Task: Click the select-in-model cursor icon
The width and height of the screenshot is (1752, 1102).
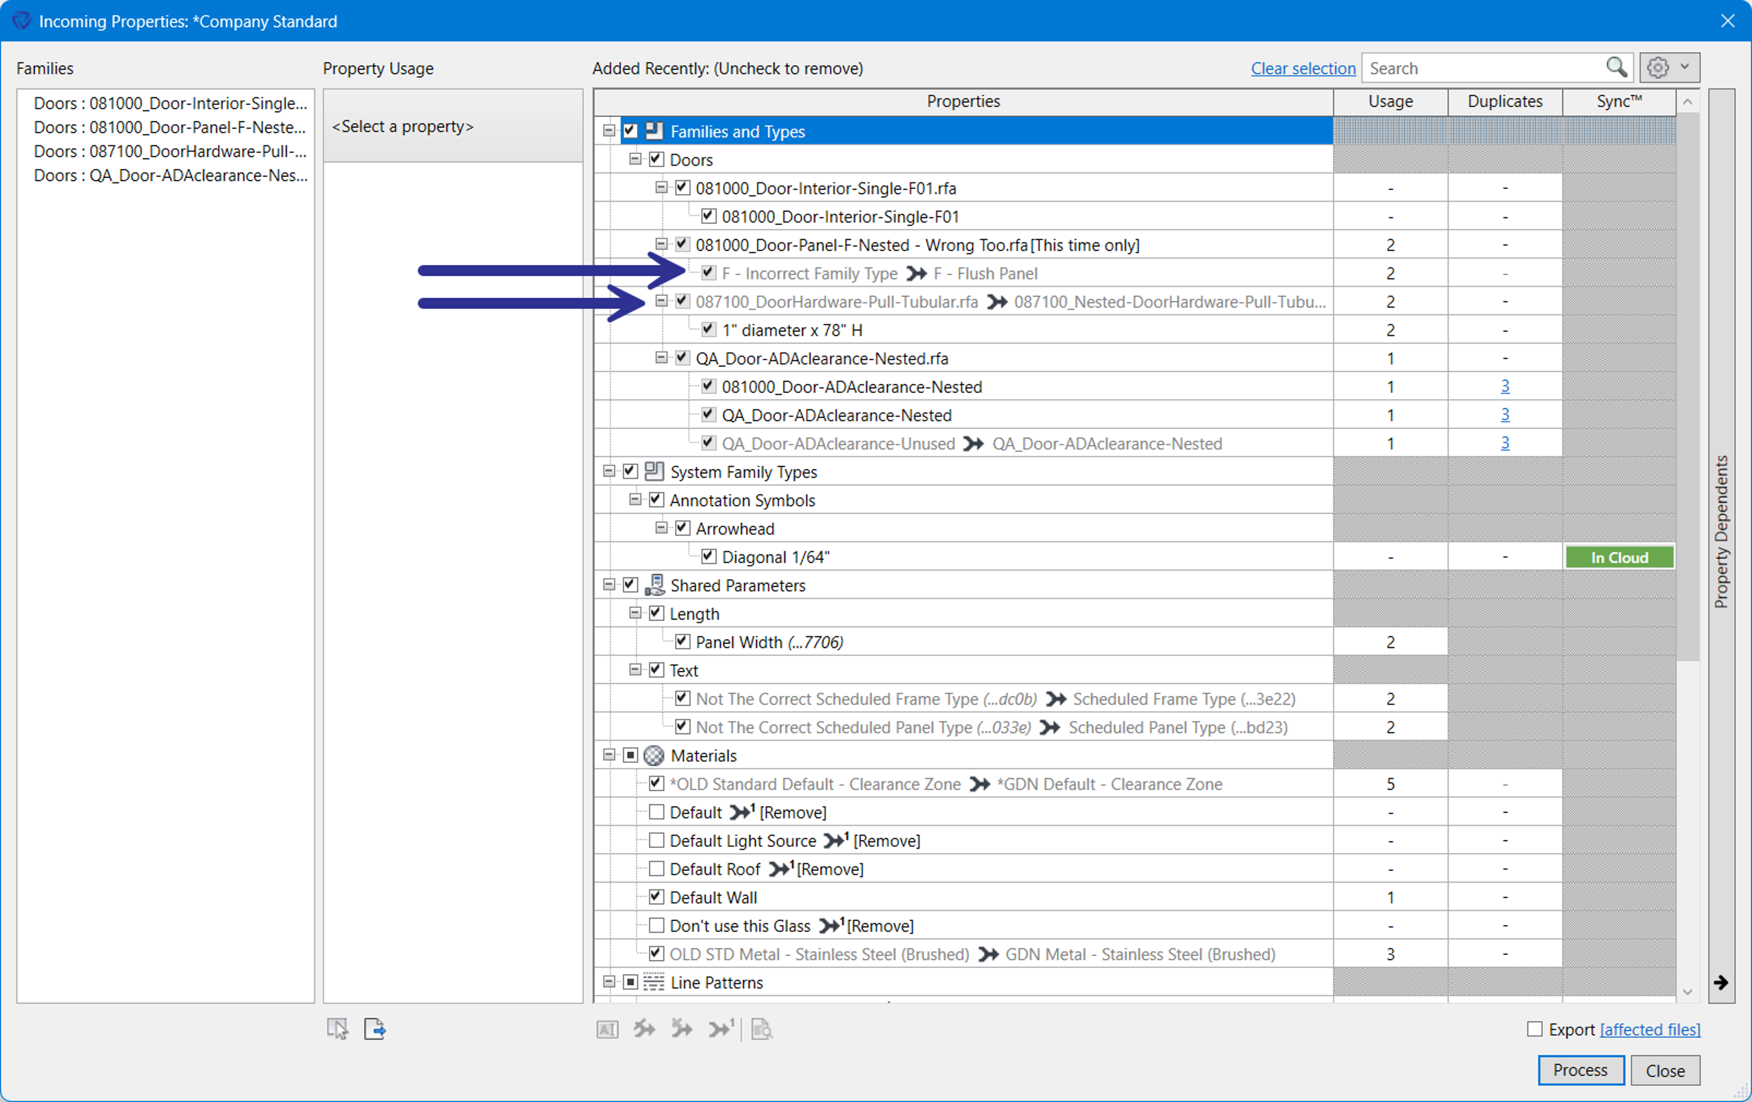Action: tap(338, 1028)
